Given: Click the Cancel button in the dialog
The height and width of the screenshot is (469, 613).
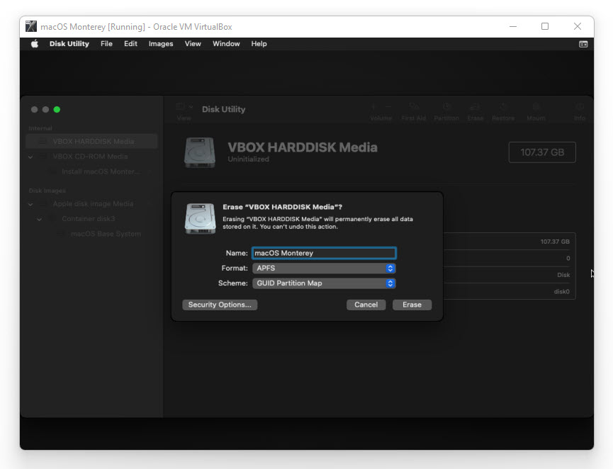Looking at the screenshot, I should coord(366,305).
